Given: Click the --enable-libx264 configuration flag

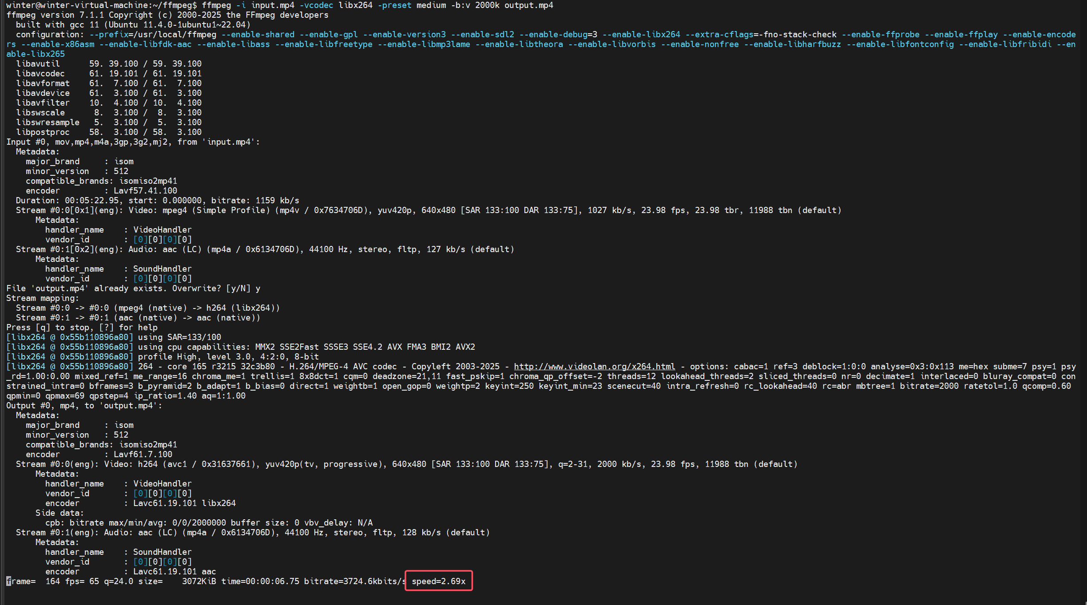Looking at the screenshot, I should tap(641, 35).
